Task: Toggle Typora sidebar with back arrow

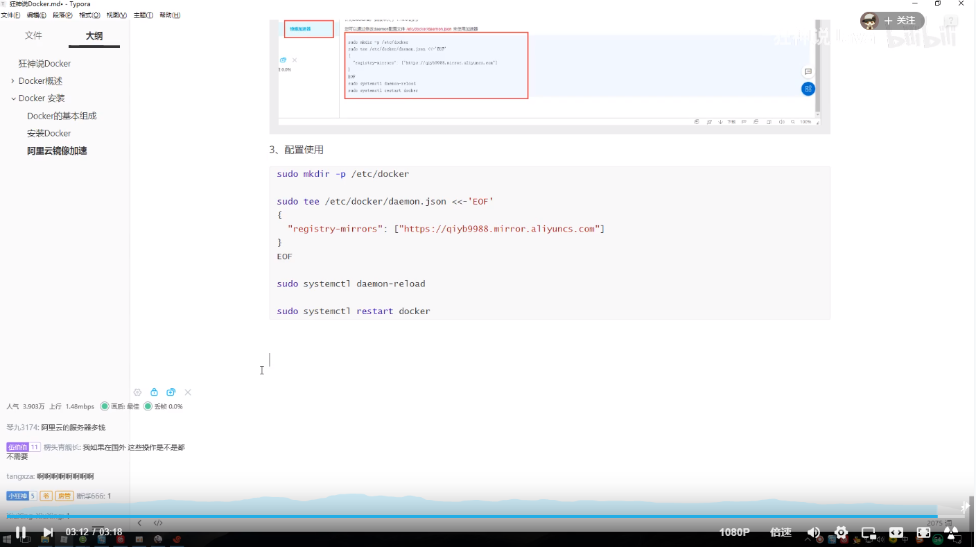Action: click(x=140, y=523)
